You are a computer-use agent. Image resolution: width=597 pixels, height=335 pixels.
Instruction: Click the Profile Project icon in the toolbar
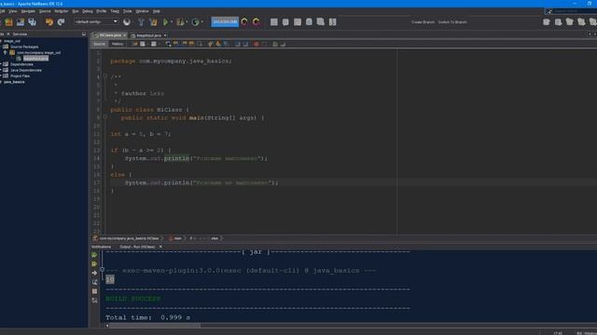(195, 22)
